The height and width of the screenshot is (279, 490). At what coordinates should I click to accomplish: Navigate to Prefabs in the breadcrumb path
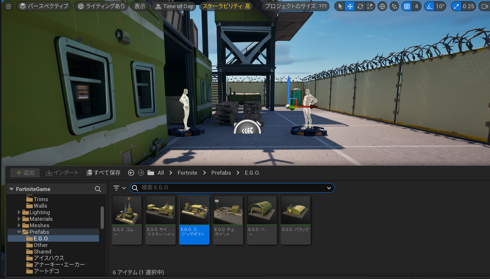[x=221, y=173]
